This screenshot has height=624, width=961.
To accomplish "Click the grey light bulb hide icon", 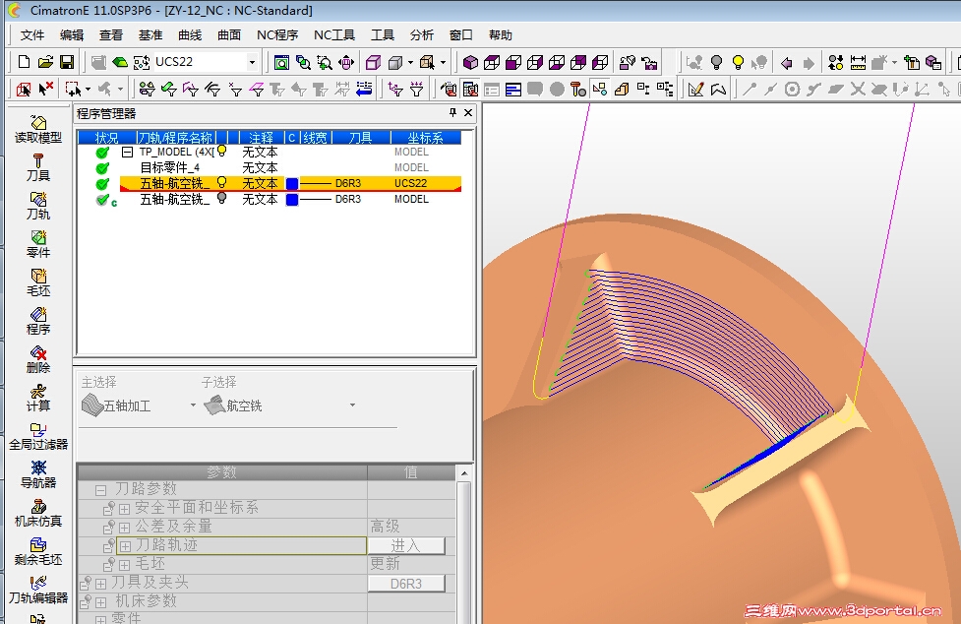I will 716,63.
